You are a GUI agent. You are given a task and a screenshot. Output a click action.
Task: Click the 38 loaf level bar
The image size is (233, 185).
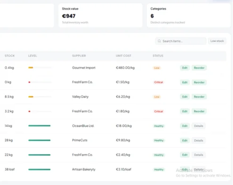(x=40, y=170)
